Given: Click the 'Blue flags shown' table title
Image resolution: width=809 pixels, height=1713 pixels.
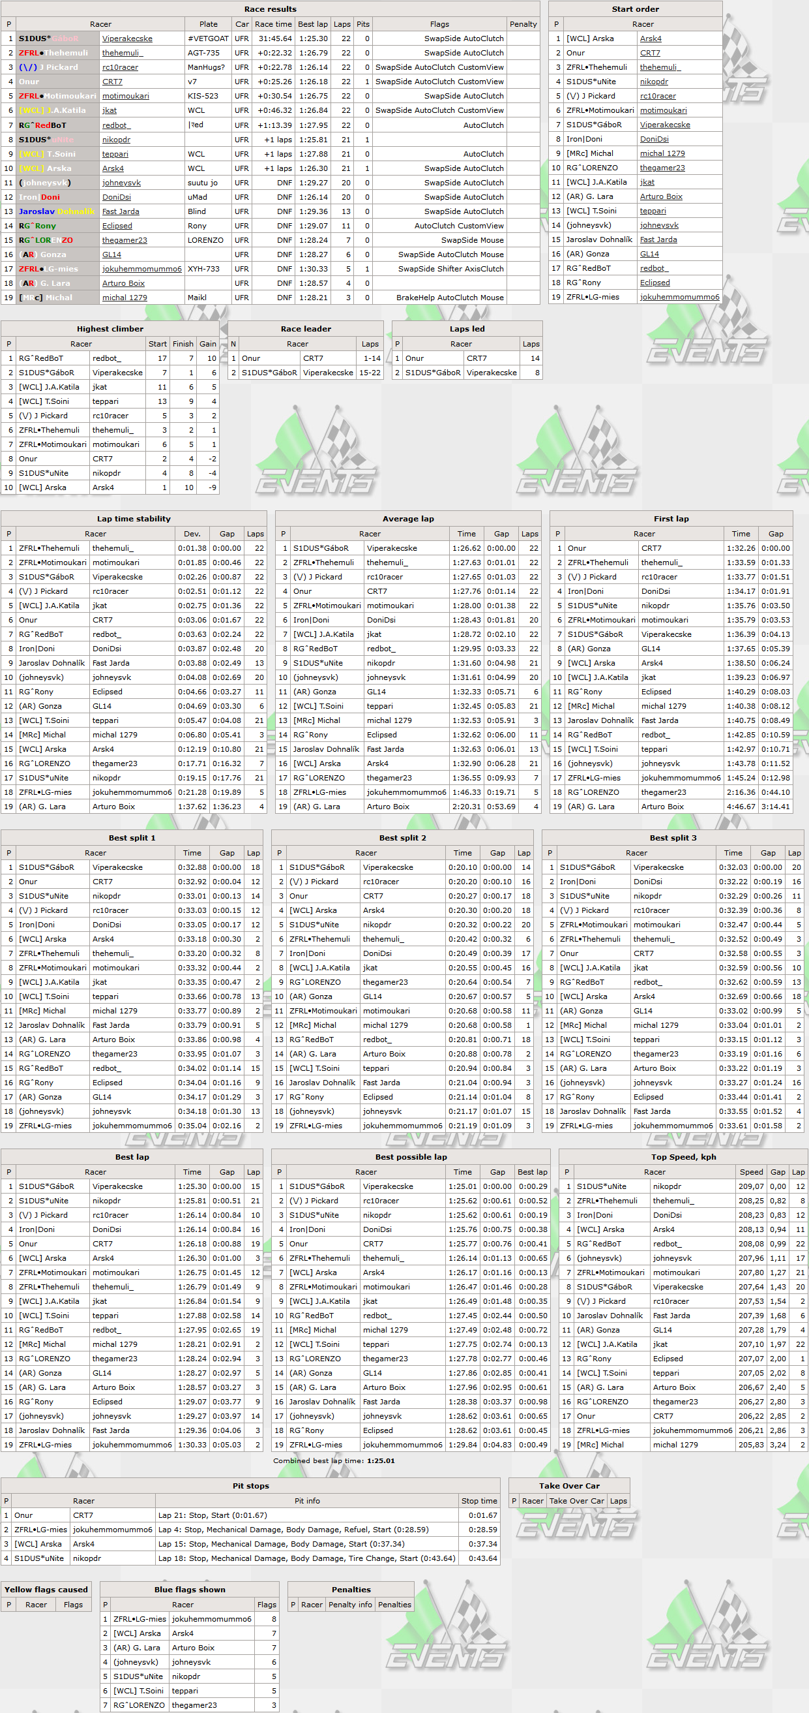Looking at the screenshot, I should pos(190,1590).
